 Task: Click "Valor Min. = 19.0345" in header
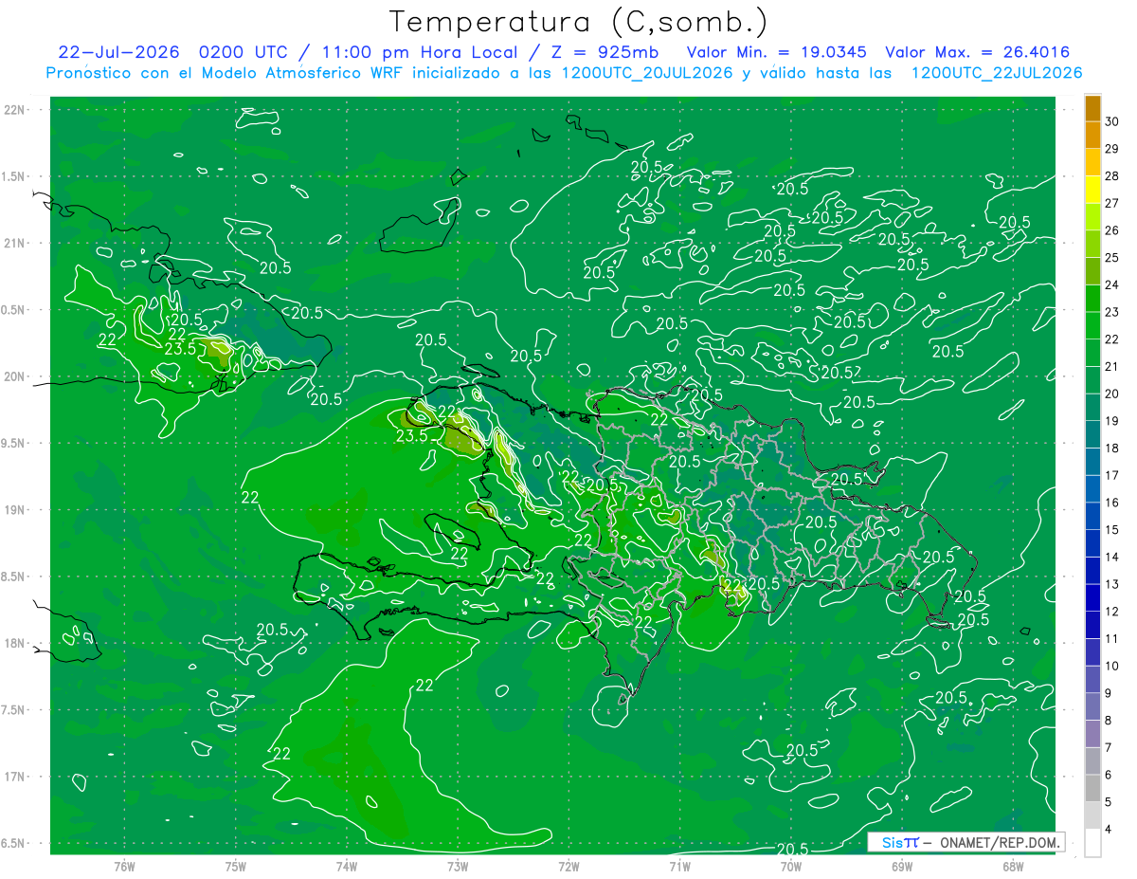pyautogui.click(x=777, y=52)
